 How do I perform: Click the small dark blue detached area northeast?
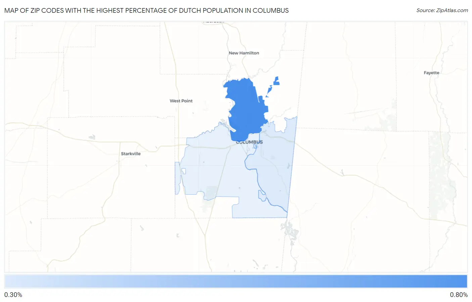pos(276,81)
